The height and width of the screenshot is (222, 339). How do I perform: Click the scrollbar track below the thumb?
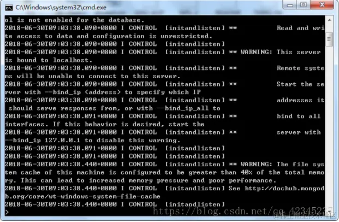(x=329, y=127)
